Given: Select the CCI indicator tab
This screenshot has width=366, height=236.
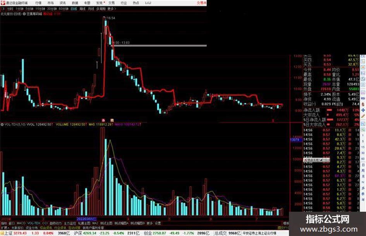Looking at the screenshot, I should (x=45, y=223).
